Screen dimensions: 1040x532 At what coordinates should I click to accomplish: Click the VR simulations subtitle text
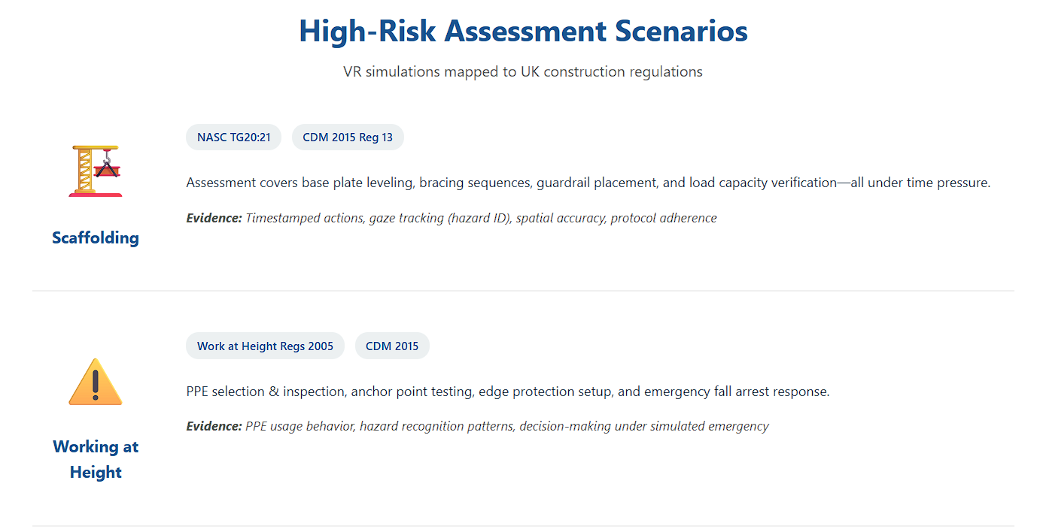pyautogui.click(x=523, y=72)
